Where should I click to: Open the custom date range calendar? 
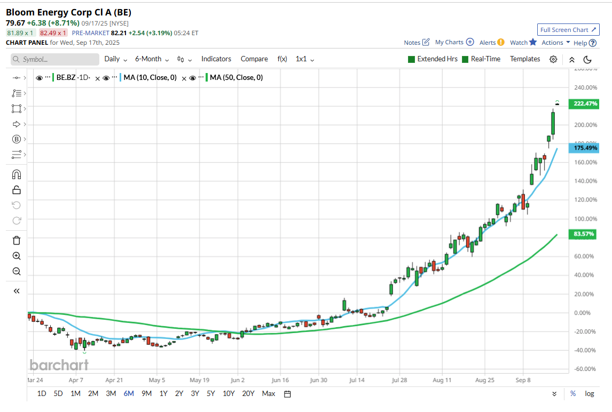coord(287,394)
